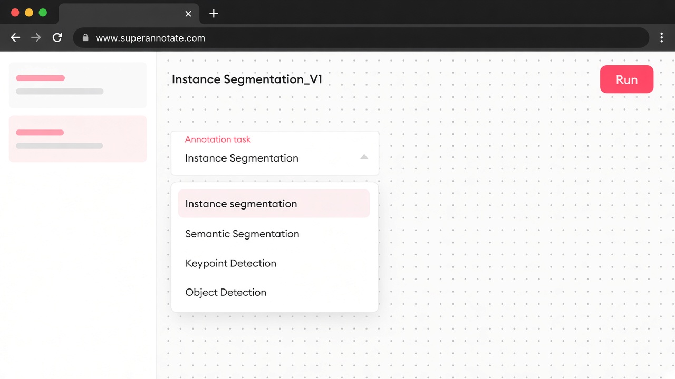Open a new tab with plus icon
Screen dimensions: 675x379
point(214,14)
